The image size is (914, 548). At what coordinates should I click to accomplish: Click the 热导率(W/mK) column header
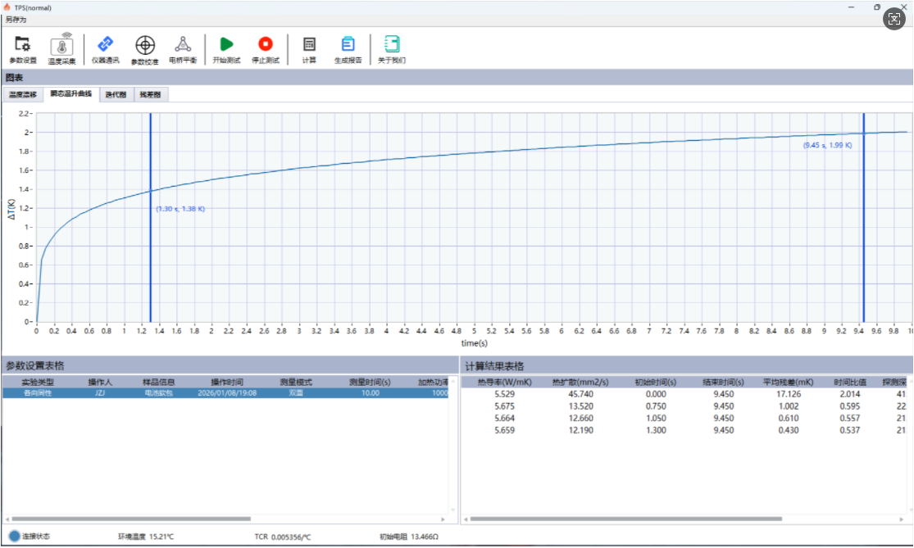(504, 382)
